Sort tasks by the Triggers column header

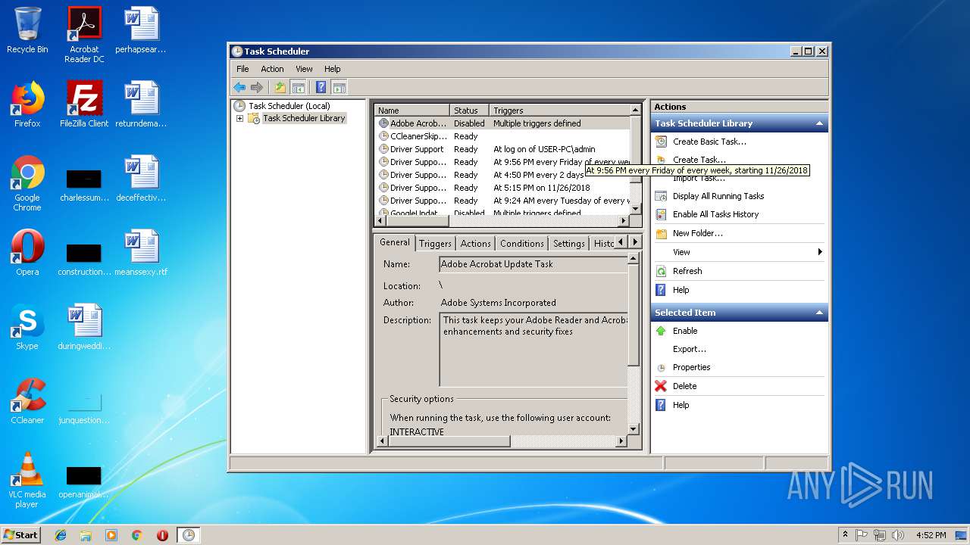pos(559,111)
